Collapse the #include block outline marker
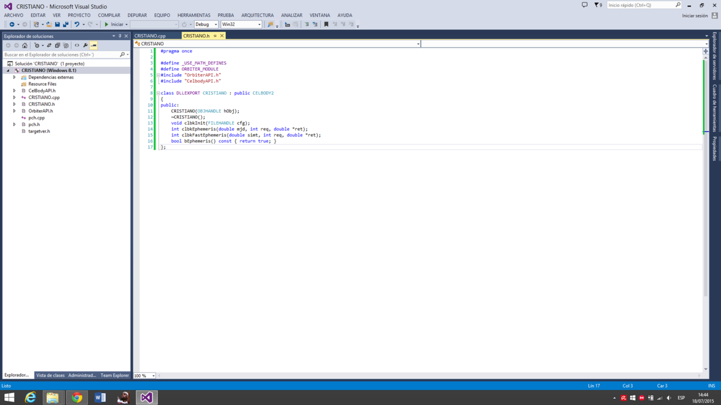 click(158, 75)
